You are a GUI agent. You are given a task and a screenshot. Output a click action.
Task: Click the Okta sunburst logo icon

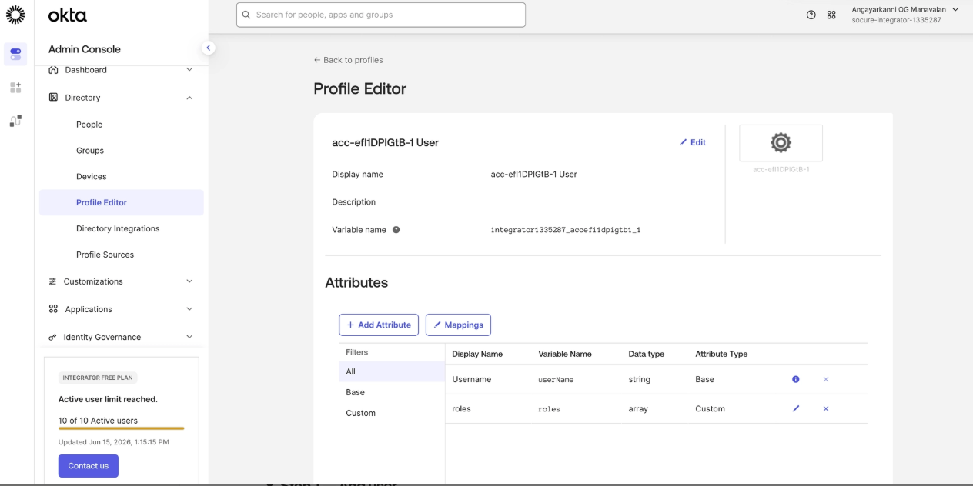pyautogui.click(x=15, y=14)
